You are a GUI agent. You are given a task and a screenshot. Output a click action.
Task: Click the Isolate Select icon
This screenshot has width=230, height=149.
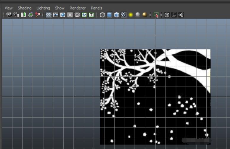[156, 15]
